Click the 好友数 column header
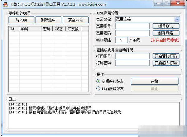Image resolution: width=187 pixels, height=137 pixels. click(x=73, y=29)
